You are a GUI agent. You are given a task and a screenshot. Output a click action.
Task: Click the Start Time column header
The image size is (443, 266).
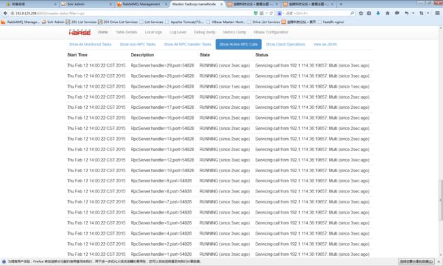point(78,55)
